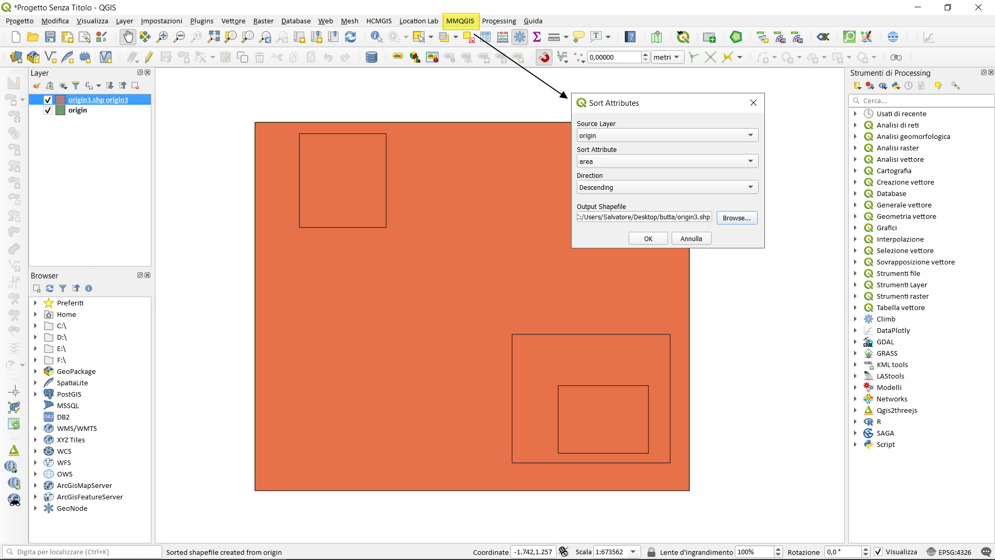Open the Direction Descending dropdown

click(x=667, y=187)
